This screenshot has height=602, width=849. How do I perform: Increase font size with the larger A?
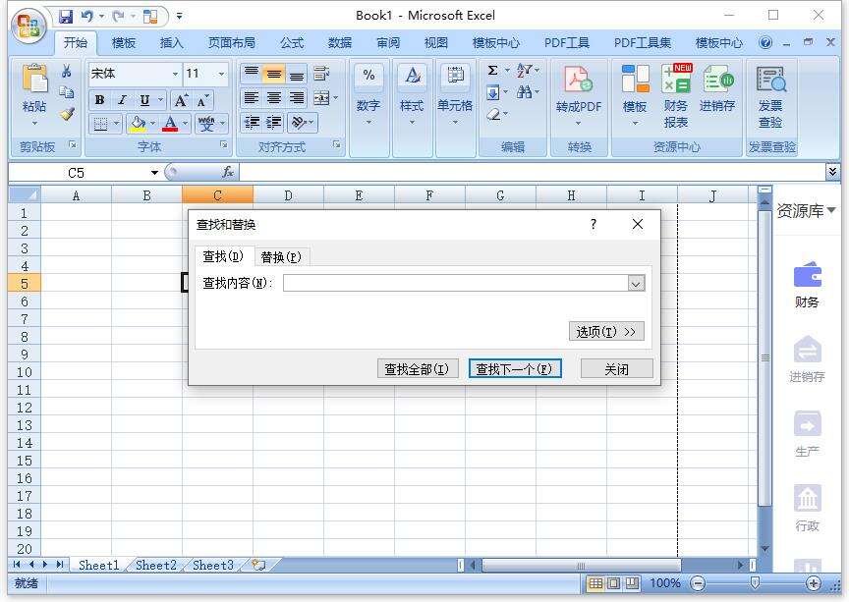pos(180,100)
